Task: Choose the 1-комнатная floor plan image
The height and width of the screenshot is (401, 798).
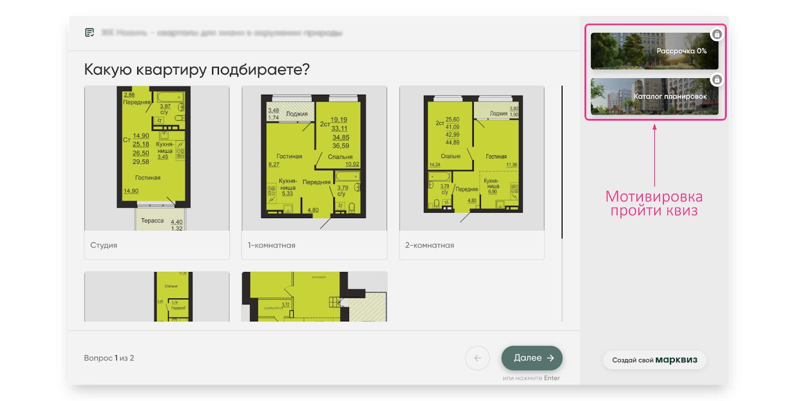Action: (314, 158)
